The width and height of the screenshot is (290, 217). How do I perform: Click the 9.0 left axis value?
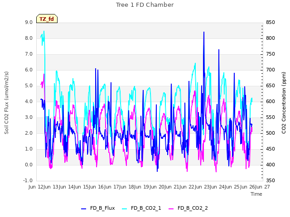pyautogui.click(x=29, y=22)
